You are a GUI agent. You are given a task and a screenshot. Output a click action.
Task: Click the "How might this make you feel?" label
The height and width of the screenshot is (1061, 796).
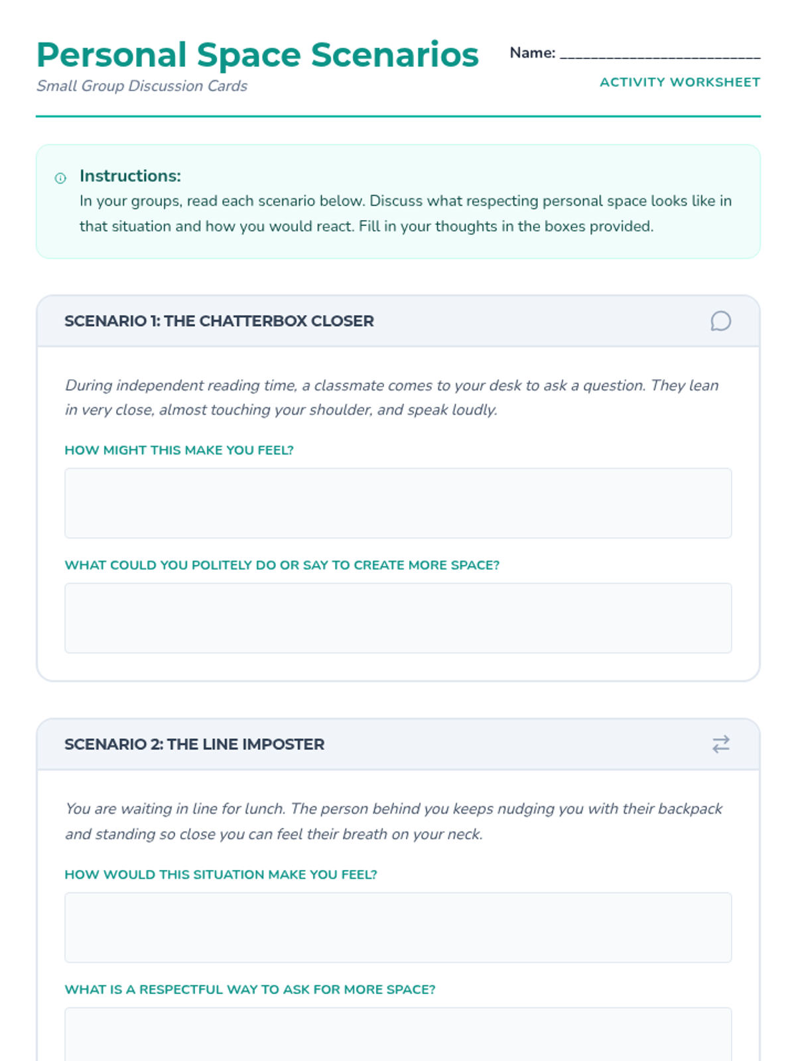(x=179, y=450)
